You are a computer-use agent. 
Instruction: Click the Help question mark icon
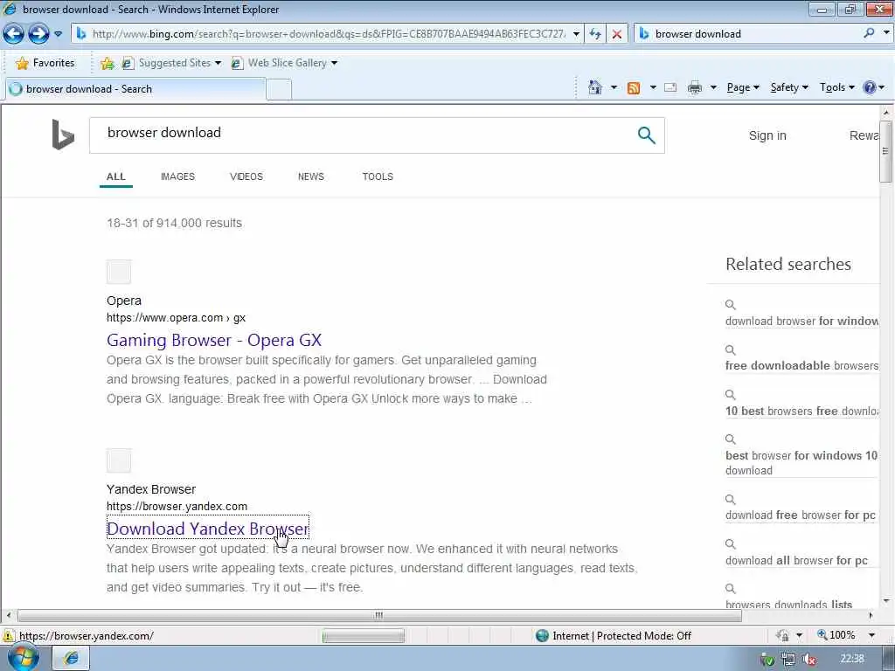[x=870, y=87]
